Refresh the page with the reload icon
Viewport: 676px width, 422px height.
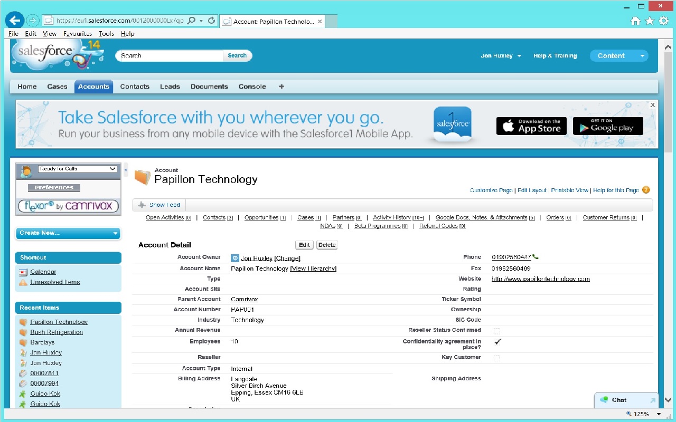[x=212, y=21]
